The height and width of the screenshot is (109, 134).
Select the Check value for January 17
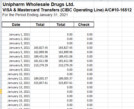click(x=90, y=105)
